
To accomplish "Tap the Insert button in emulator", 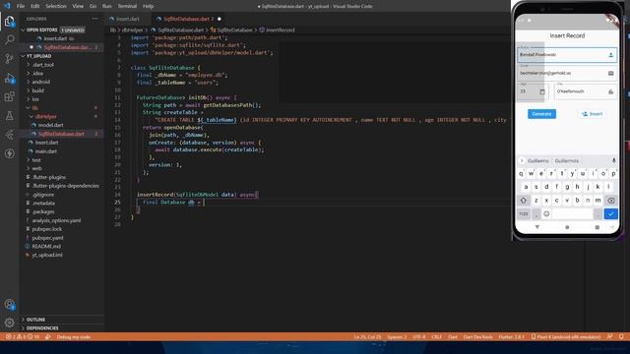I will click(x=593, y=114).
